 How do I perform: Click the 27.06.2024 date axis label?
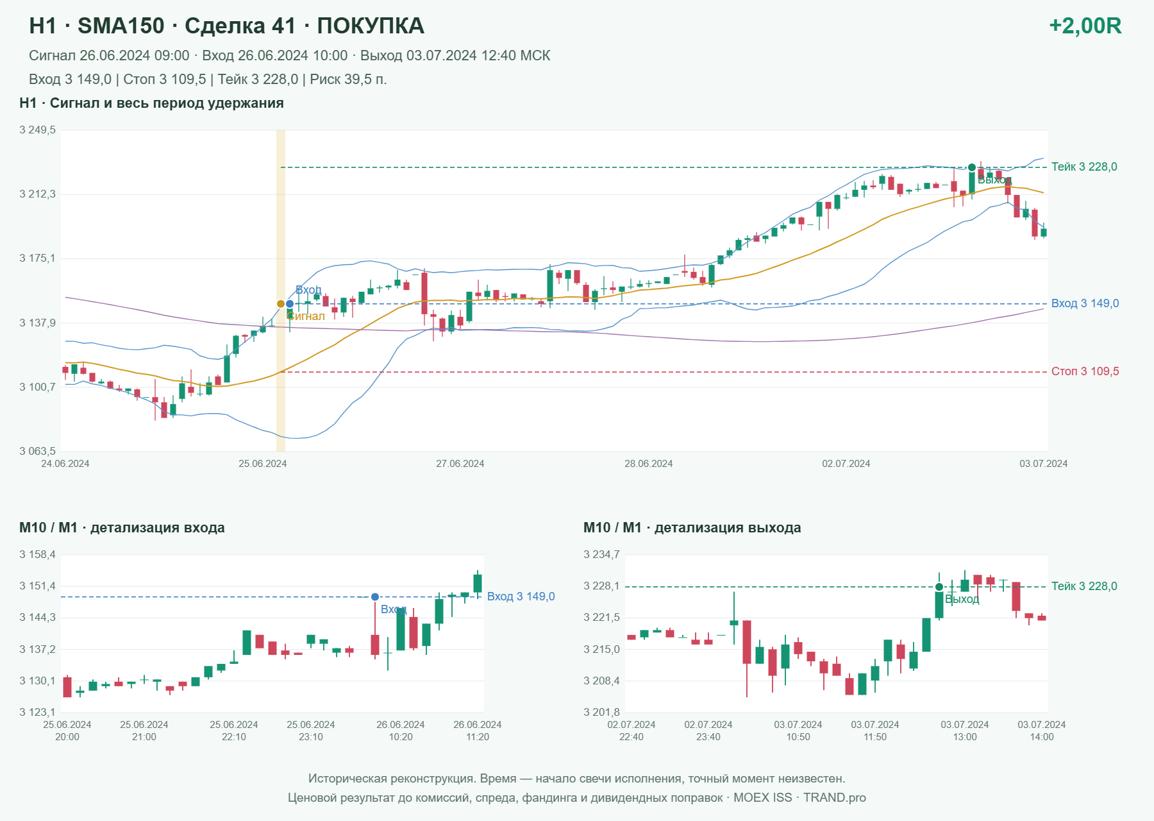[460, 464]
